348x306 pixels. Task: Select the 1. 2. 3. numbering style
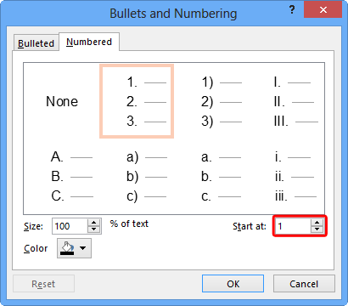137,101
